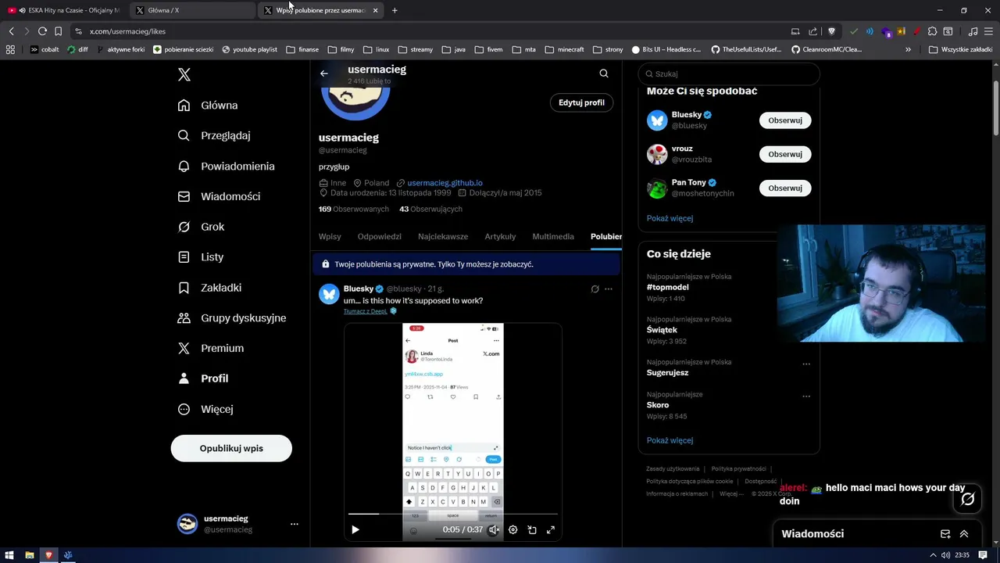Switch to Artykuły tab
1000x563 pixels.
tap(500, 236)
